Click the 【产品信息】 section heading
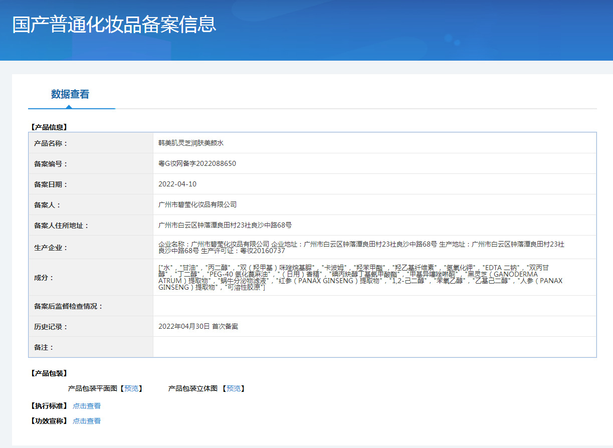613x448 pixels. click(49, 127)
